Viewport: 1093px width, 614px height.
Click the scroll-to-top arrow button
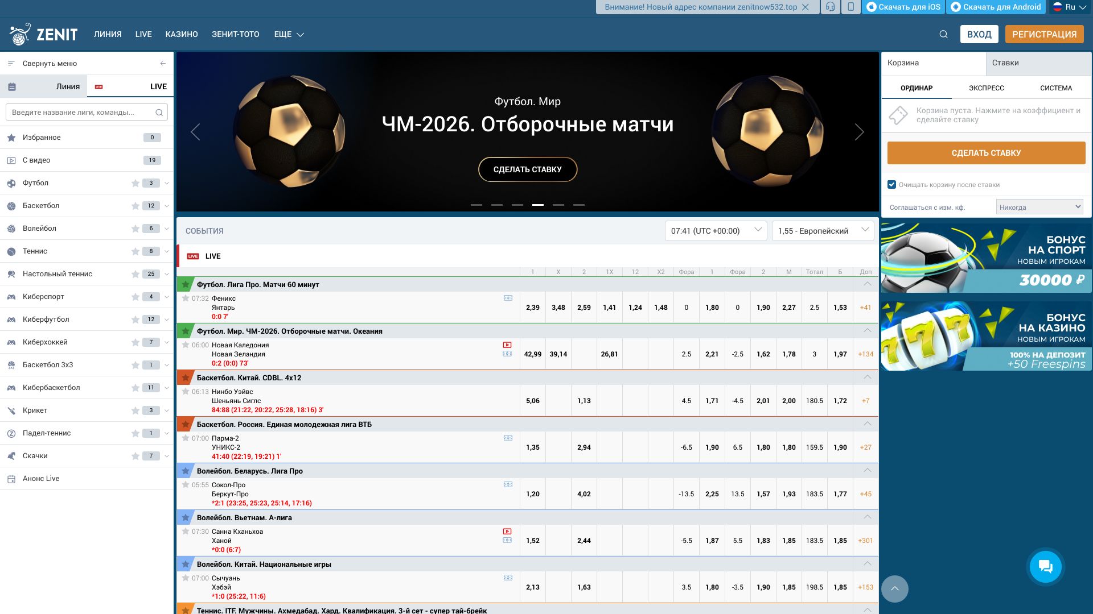coord(894,589)
